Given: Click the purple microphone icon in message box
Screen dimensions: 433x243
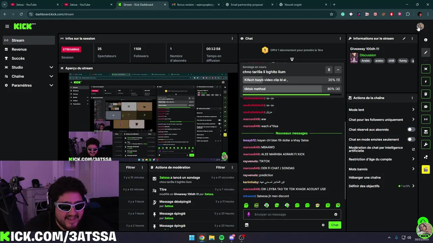Looking at the screenshot, I should coord(249,214).
